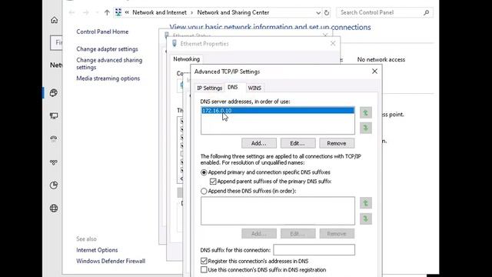Screen dimensions: 492x277
Task: Click the Dial-up icon in Settings sidebar
Action: [x=54, y=138]
